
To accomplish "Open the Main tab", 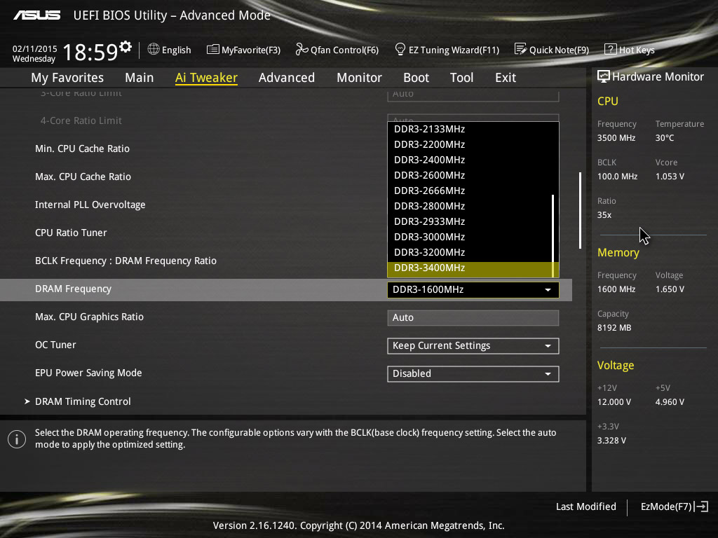I will [140, 77].
